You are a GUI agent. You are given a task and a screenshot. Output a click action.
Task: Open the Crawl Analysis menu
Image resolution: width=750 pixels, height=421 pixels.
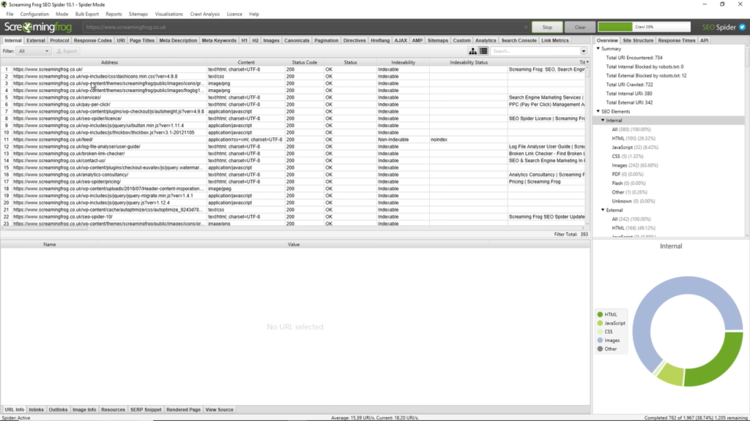coord(205,14)
